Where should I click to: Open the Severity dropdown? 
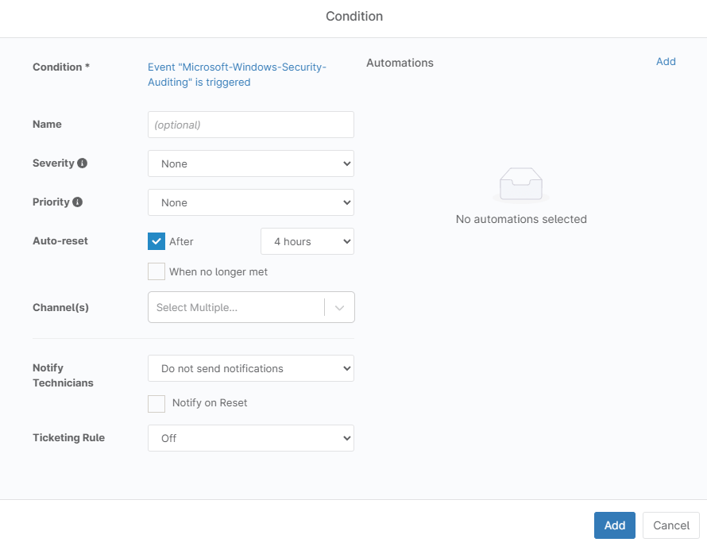[250, 163]
